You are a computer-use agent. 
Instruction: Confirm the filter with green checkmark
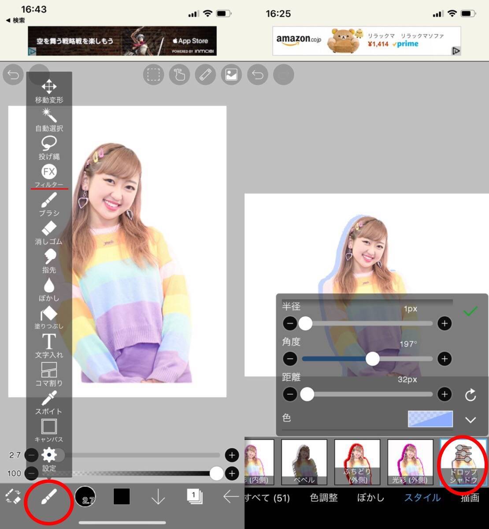pos(470,312)
